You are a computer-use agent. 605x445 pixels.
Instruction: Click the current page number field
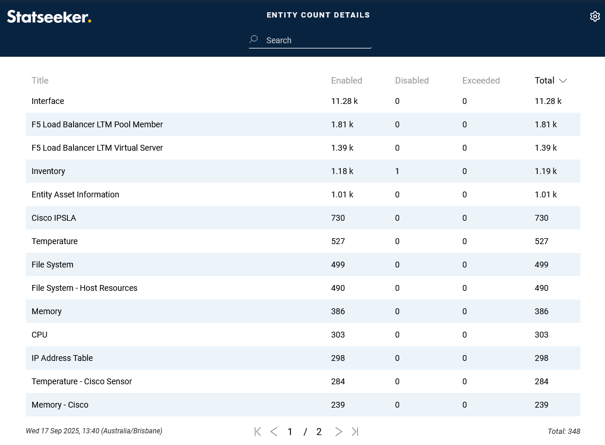click(x=290, y=432)
